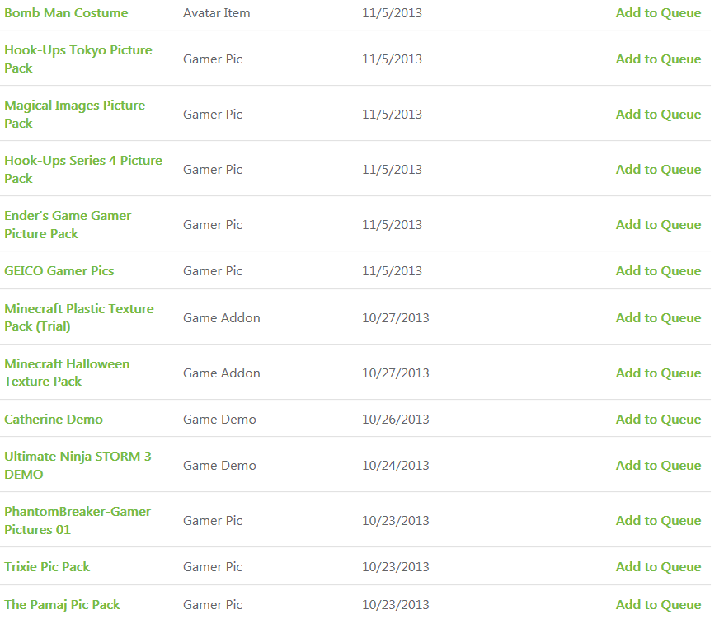Select Game Demo type for Ultimate Ninja STORM 3

(219, 466)
